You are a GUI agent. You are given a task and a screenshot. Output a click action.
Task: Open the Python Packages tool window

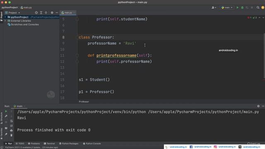pos(69,144)
